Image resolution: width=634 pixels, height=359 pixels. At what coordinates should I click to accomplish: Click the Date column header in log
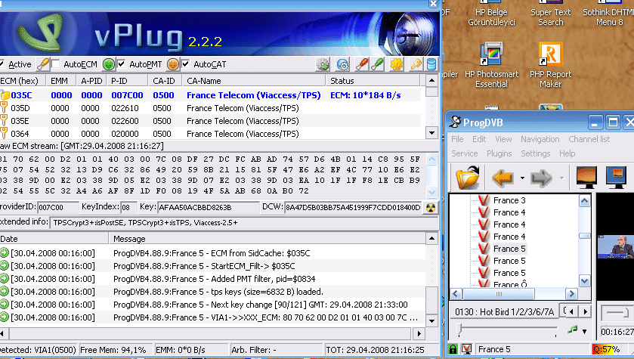click(54, 239)
